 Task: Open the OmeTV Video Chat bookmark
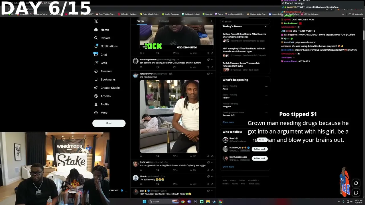pyautogui.click(x=105, y=14)
